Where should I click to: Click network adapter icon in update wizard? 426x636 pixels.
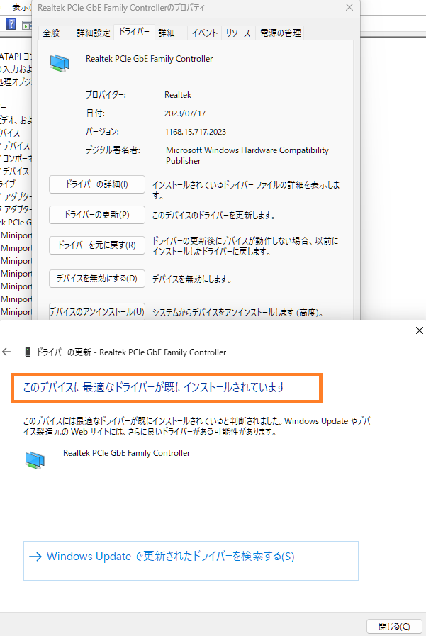35,460
